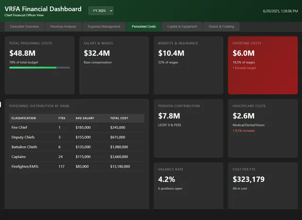The width and height of the screenshot is (302, 220).
Task: Click the Avg Salary column header
Action: (x=85, y=118)
